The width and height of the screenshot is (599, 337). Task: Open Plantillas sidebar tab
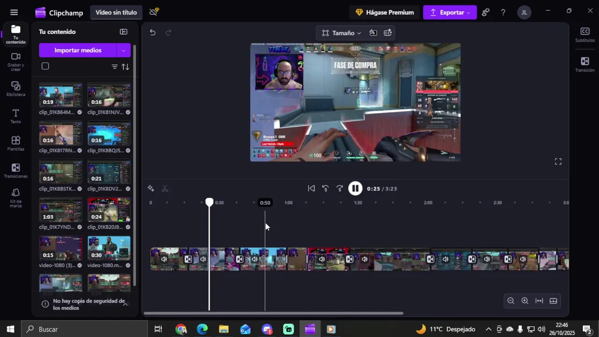[16, 143]
